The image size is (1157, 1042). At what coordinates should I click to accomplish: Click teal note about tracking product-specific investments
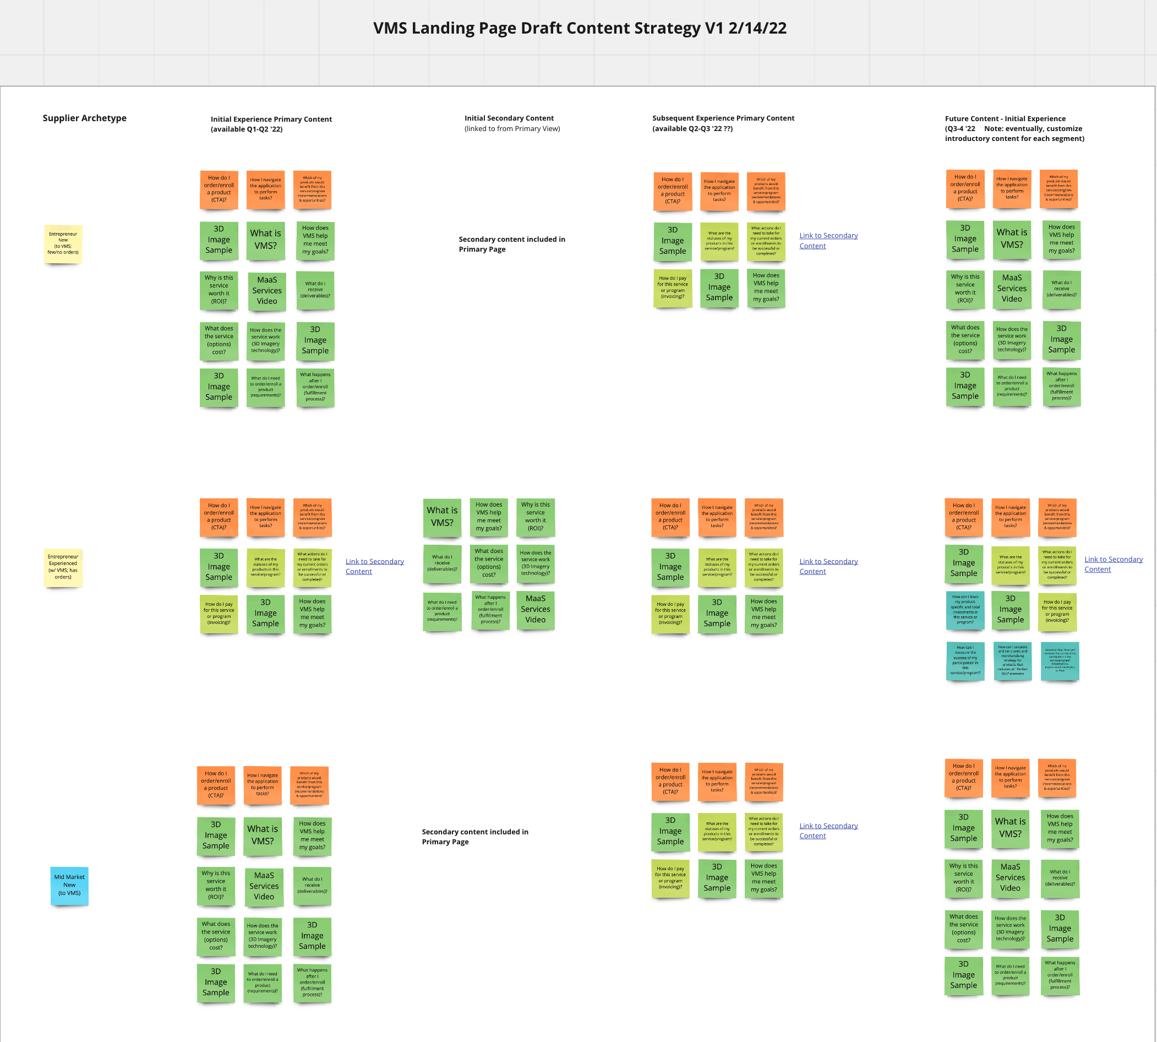click(x=965, y=610)
